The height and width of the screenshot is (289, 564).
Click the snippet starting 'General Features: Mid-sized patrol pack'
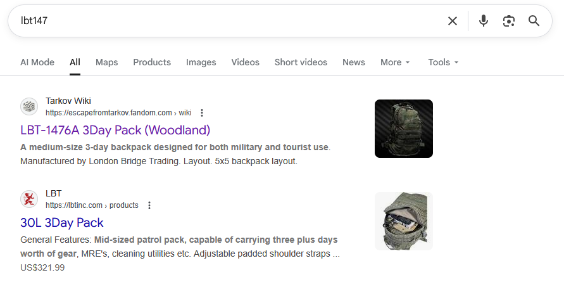180,247
